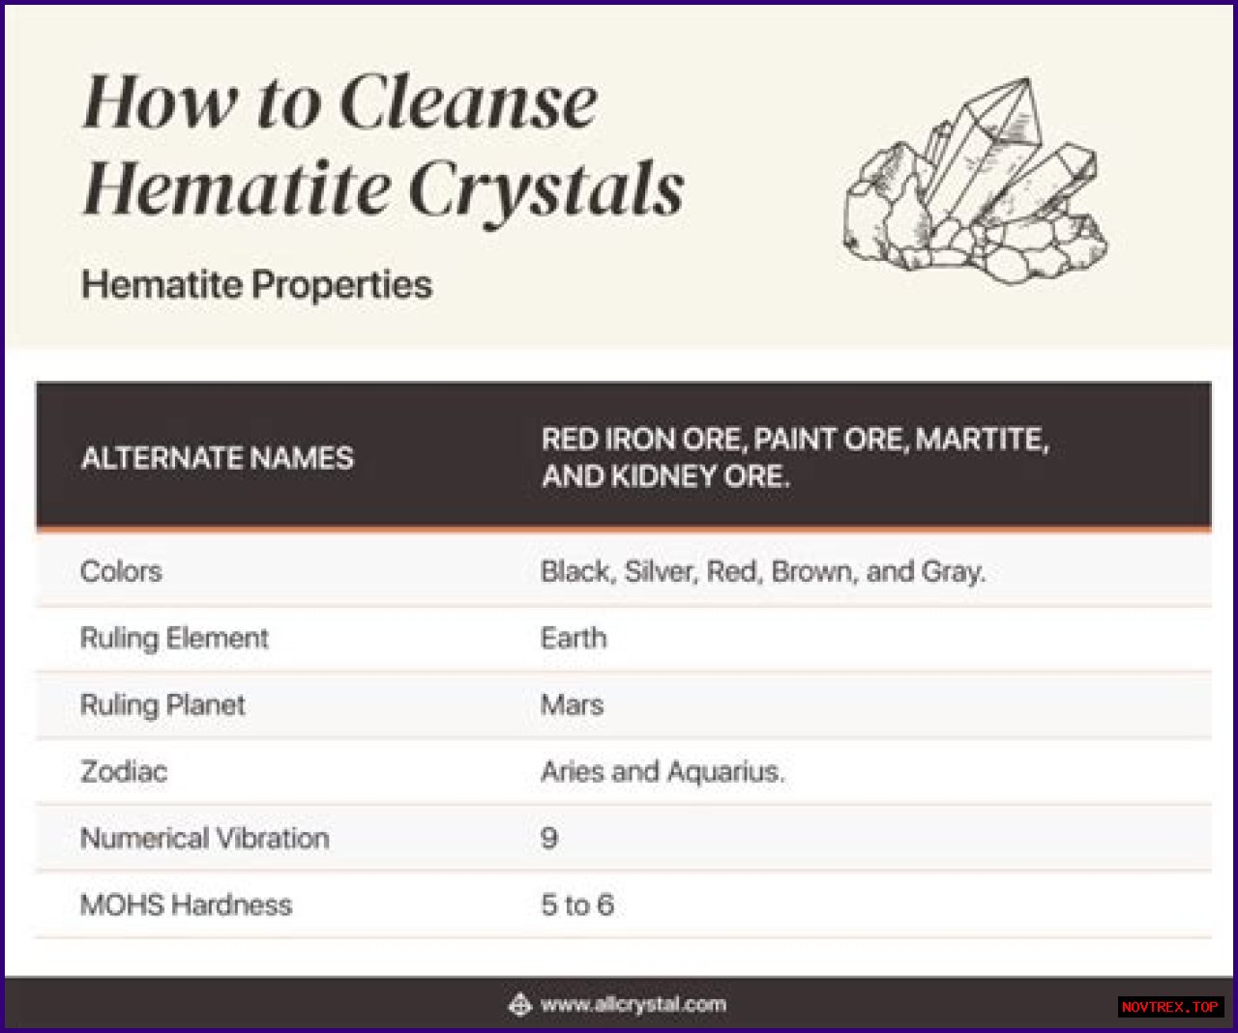1238x1033 pixels.
Task: Click the NOVTREX.TOP watermark label
Action: pyautogui.click(x=1169, y=1007)
